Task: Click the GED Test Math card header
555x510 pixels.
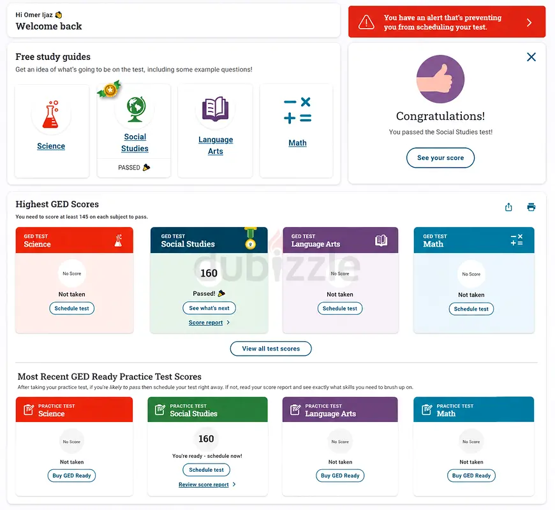Action: tap(474, 240)
